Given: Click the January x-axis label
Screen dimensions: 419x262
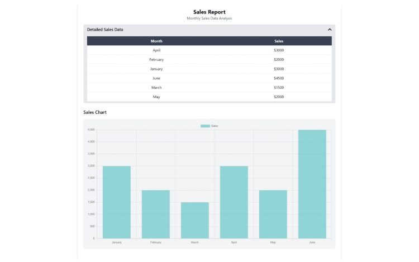Looking at the screenshot, I should tap(117, 242).
